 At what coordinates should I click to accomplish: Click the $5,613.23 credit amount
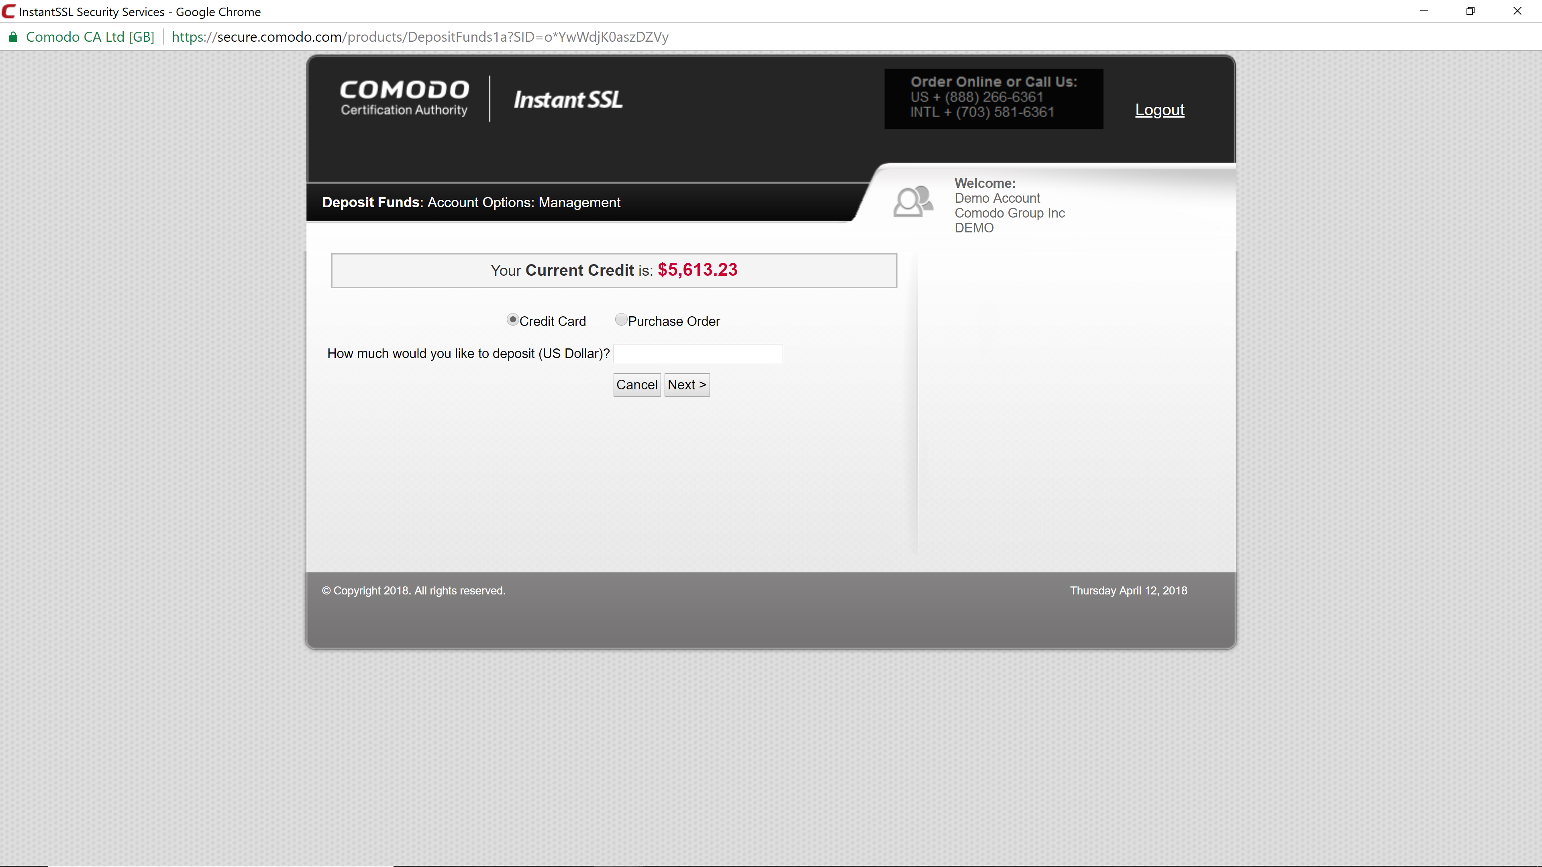[698, 270]
